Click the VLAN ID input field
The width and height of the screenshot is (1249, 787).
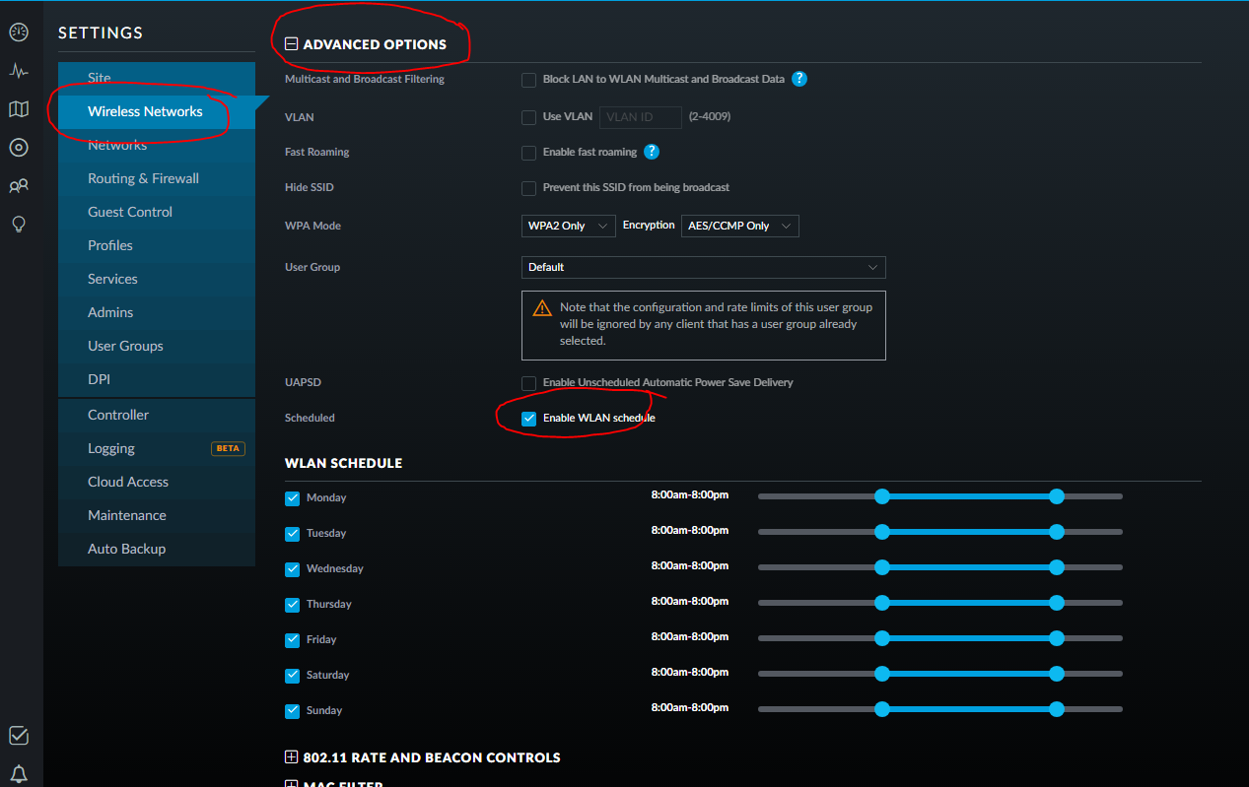(640, 117)
